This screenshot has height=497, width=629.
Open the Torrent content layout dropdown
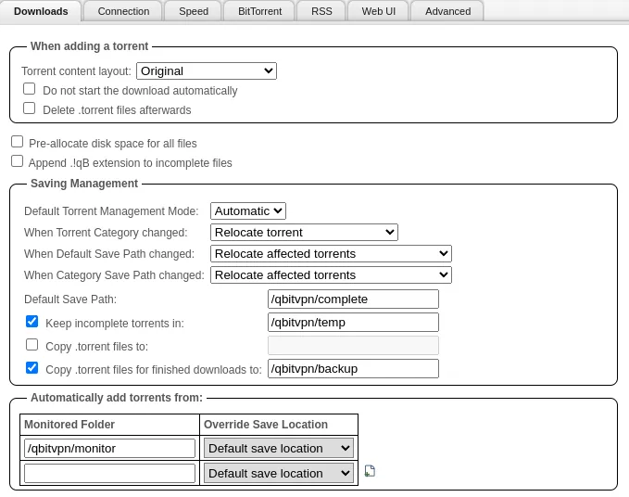pyautogui.click(x=206, y=70)
